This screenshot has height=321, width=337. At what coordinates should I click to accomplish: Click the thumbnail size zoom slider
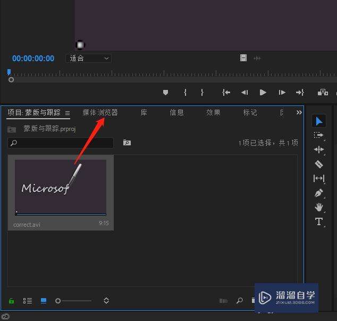coord(74,301)
